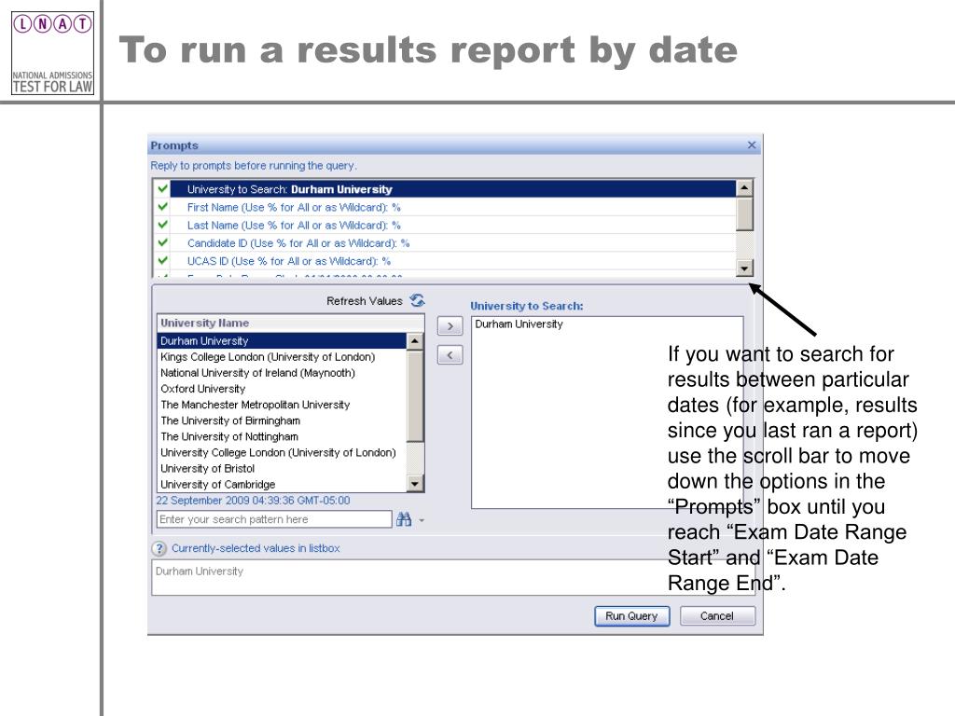Click the Run Query button
Screen dimensions: 955x716
coord(631,616)
